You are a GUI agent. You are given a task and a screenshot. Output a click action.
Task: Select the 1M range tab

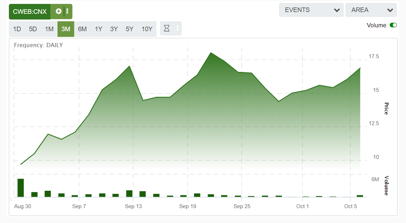(49, 29)
